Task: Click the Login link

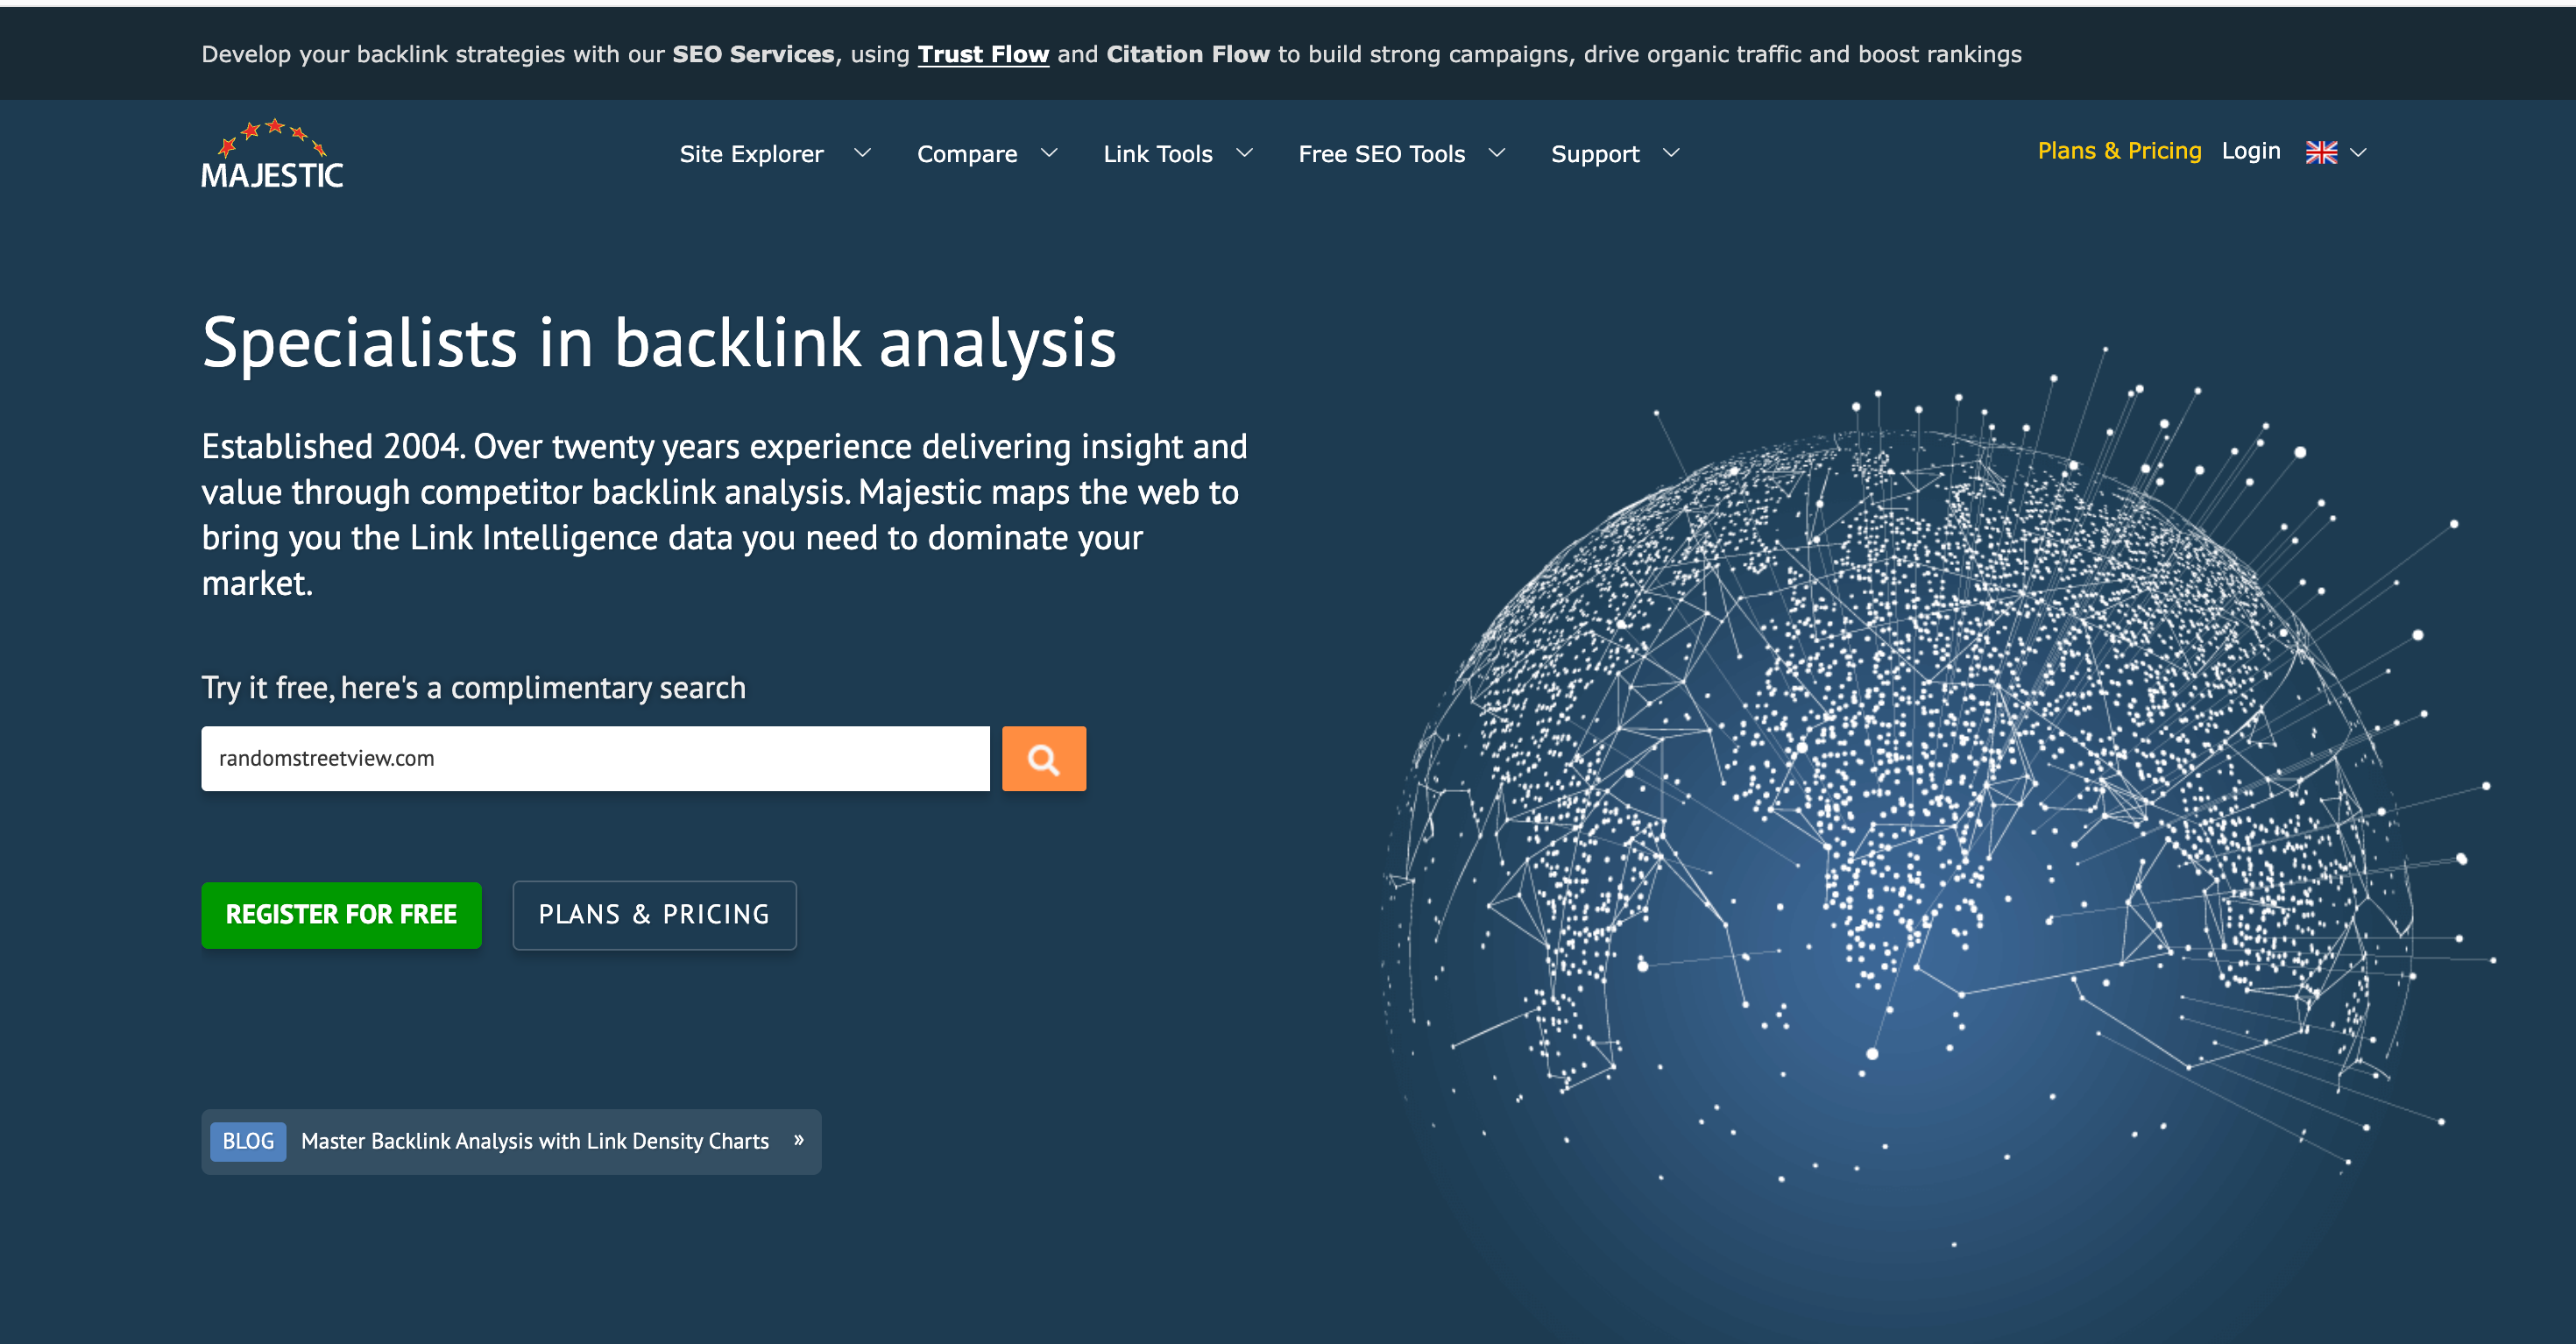Action: click(x=2250, y=151)
